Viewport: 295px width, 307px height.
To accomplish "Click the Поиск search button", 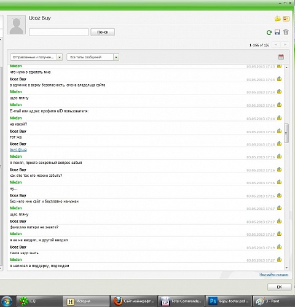I will click(103, 32).
